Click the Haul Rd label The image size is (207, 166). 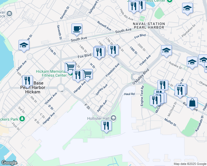pos(130,94)
